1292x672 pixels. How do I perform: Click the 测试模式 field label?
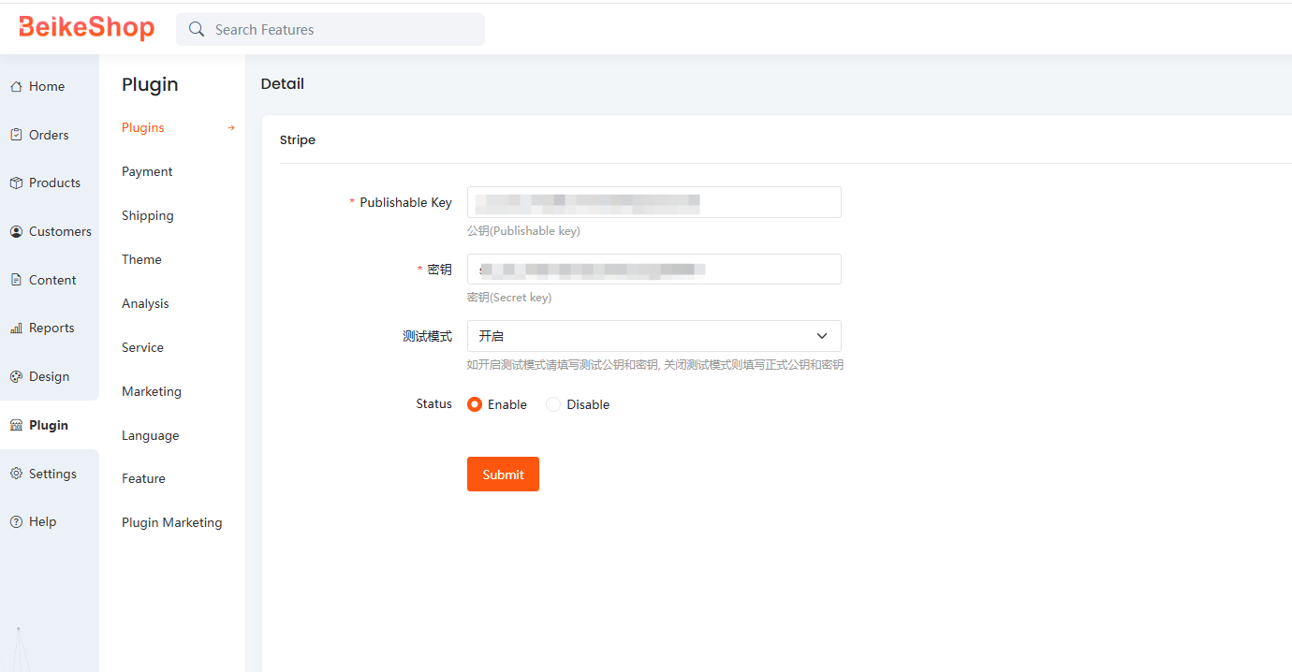pos(428,336)
